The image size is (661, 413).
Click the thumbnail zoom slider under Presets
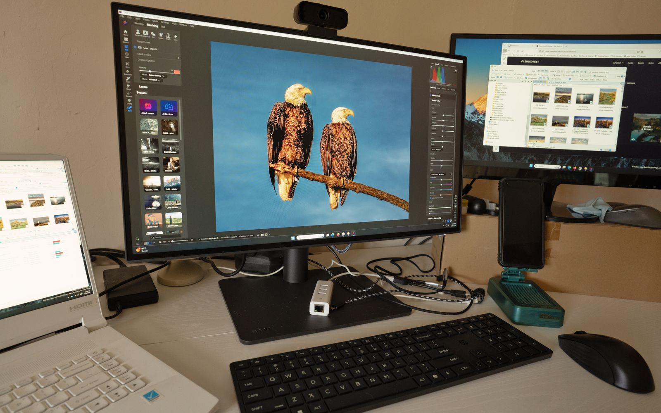pyautogui.click(x=179, y=240)
